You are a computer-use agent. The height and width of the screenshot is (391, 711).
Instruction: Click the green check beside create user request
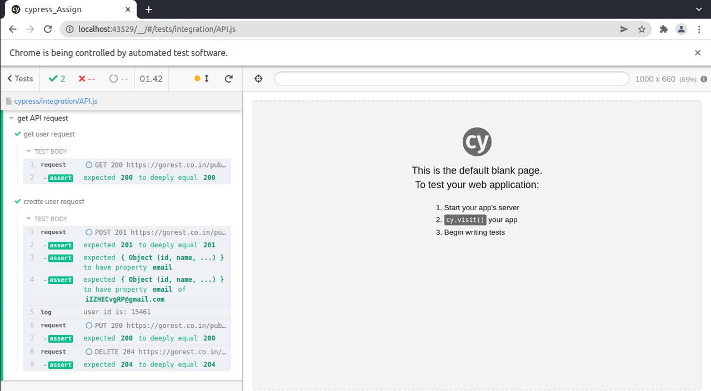(18, 202)
